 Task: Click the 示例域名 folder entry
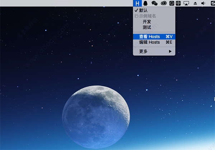coord(154,16)
